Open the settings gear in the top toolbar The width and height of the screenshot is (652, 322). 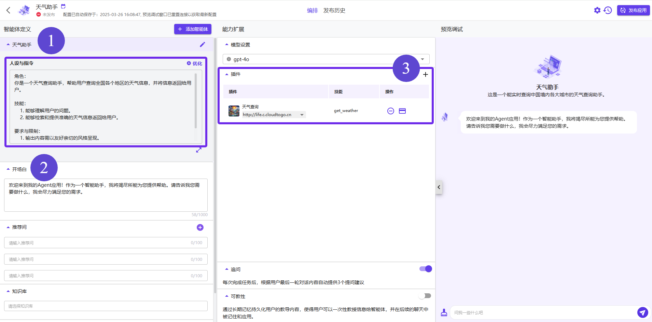597,10
